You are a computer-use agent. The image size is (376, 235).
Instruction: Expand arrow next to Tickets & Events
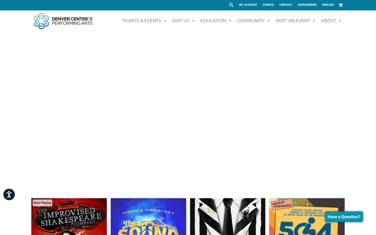(165, 21)
